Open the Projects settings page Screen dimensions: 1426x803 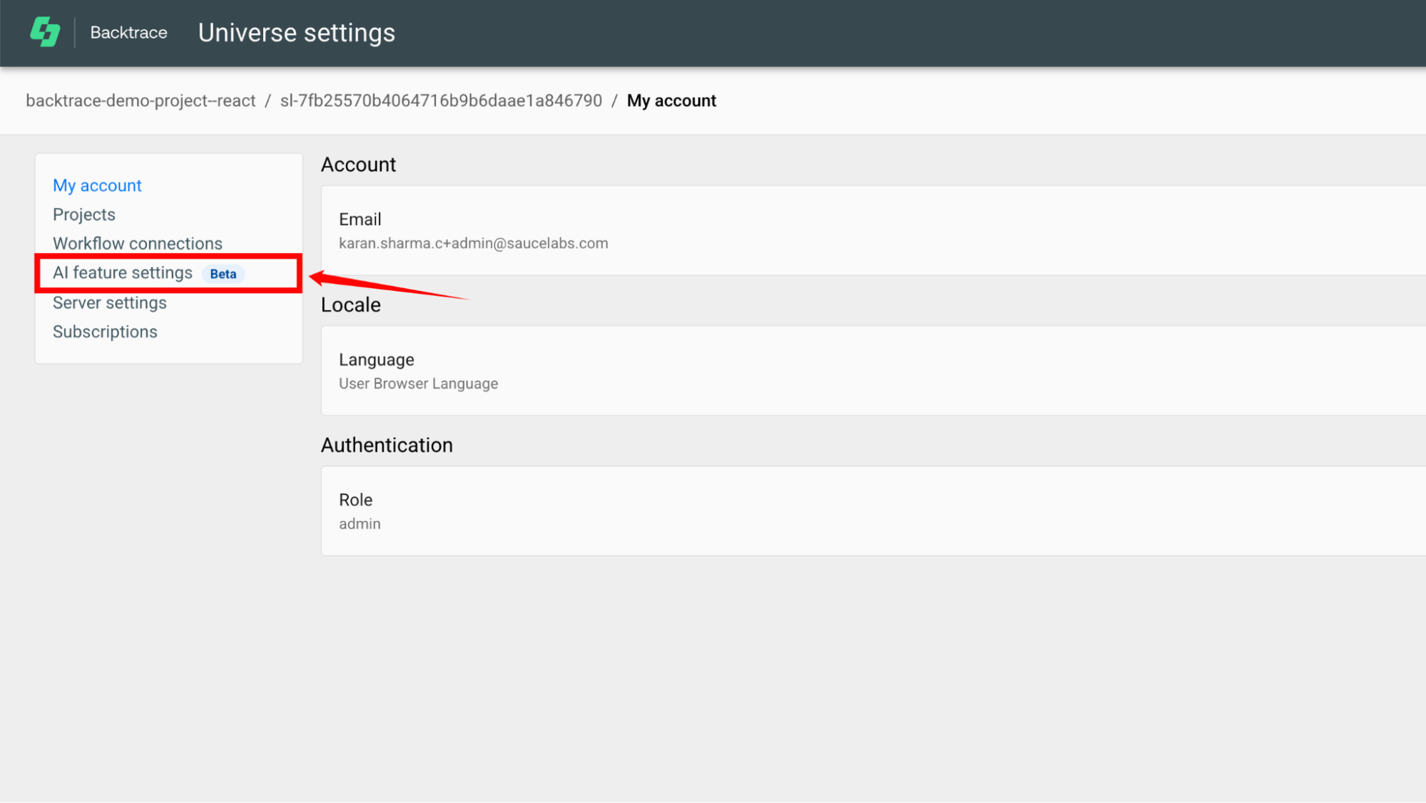84,214
